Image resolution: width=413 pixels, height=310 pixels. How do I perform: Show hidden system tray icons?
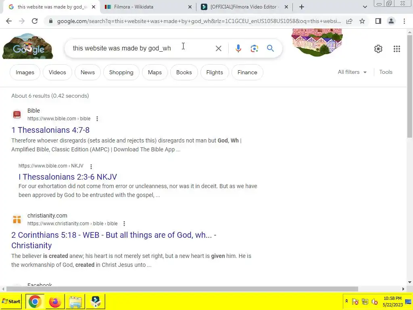pyautogui.click(x=346, y=301)
